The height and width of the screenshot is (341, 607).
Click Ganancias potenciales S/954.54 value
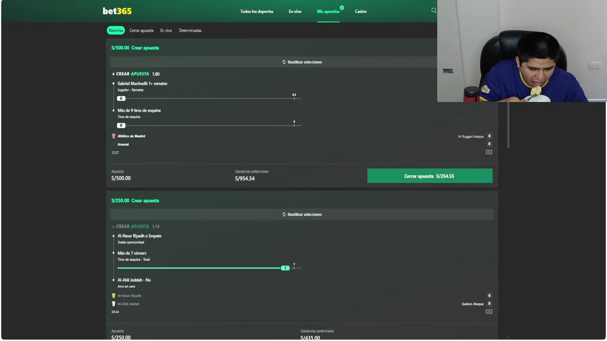click(245, 179)
